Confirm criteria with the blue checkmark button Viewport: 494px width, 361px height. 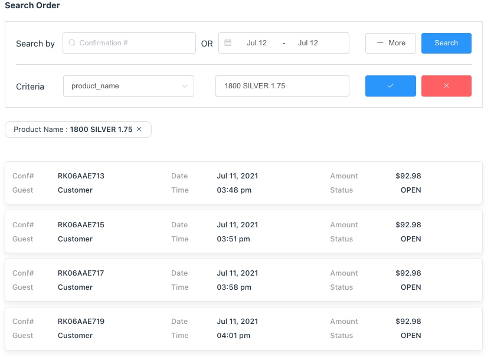click(390, 86)
